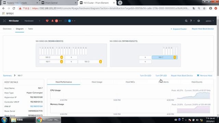
Task: Open the settings gear icon
Action: tap(198, 21)
